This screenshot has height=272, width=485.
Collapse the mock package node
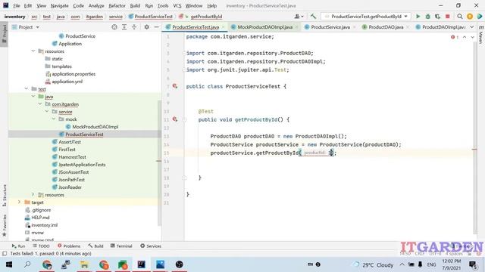click(x=54, y=119)
